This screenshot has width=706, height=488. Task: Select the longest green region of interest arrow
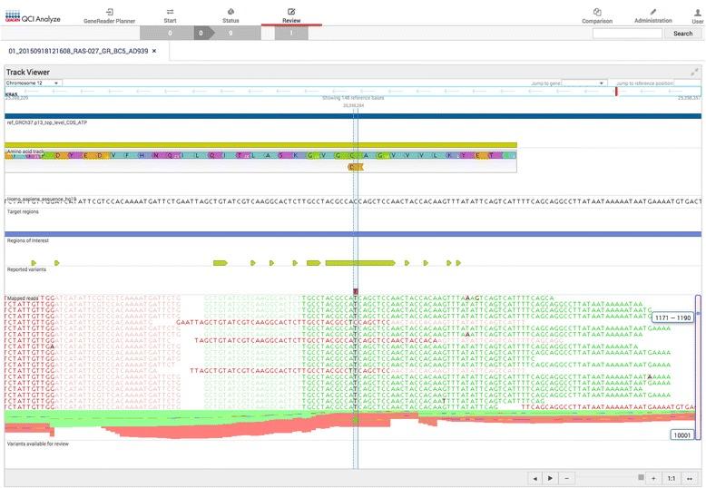(360, 263)
